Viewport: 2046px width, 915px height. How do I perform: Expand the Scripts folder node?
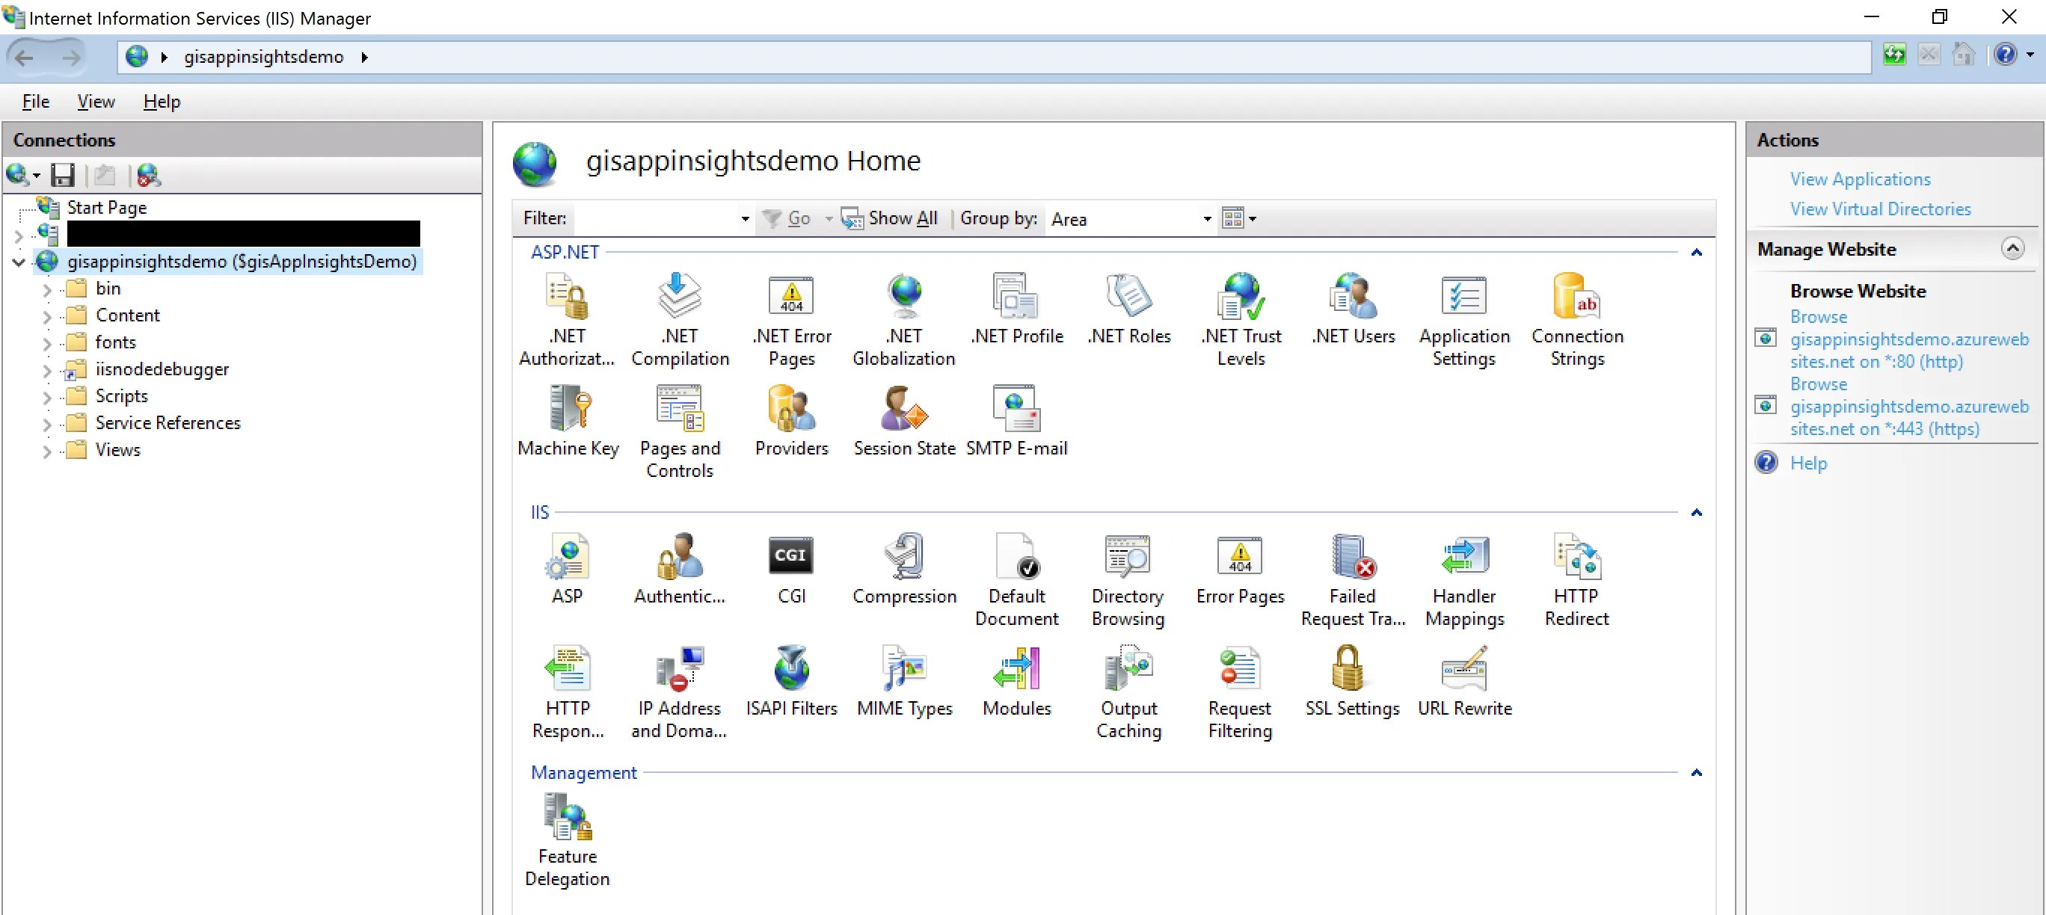pos(46,397)
